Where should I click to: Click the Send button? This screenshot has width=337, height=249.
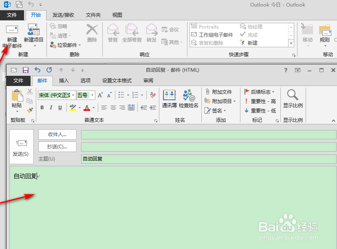[x=22, y=147]
